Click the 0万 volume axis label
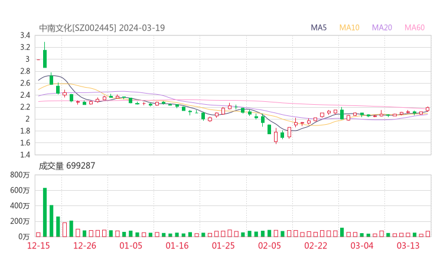 [x=24, y=237]
